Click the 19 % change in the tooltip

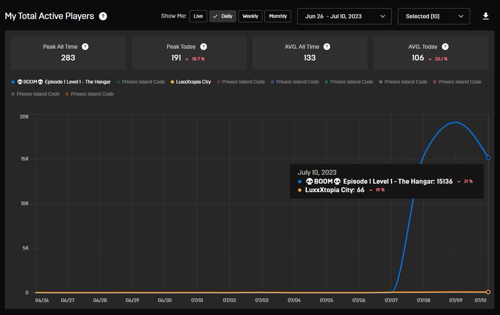[x=380, y=190]
